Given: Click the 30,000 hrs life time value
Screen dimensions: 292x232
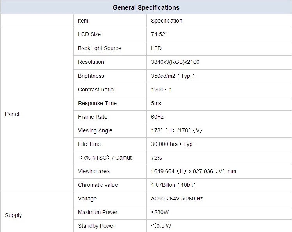Looking at the screenshot, I should pyautogui.click(x=174, y=144).
